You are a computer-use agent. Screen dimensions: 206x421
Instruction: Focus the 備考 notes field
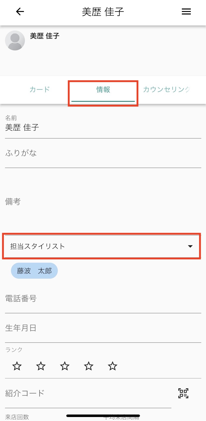point(103,202)
